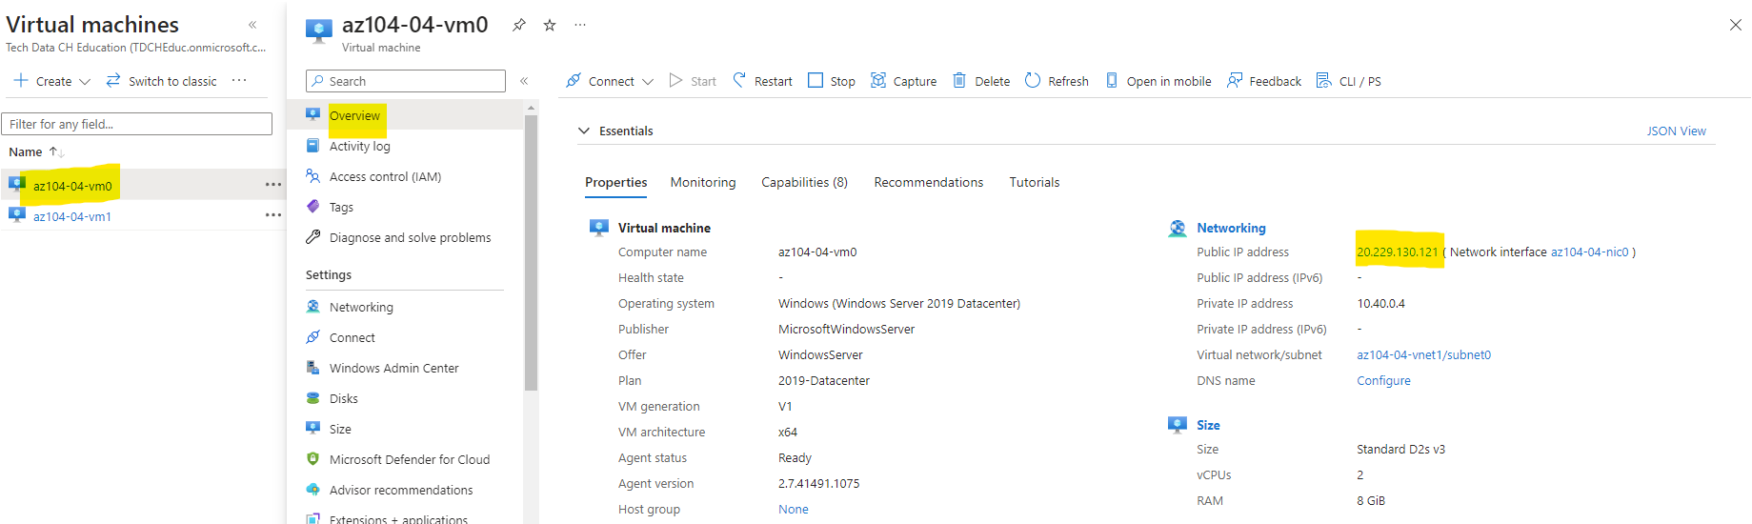Click the Advisor recommendations cloud icon

pos(312,490)
